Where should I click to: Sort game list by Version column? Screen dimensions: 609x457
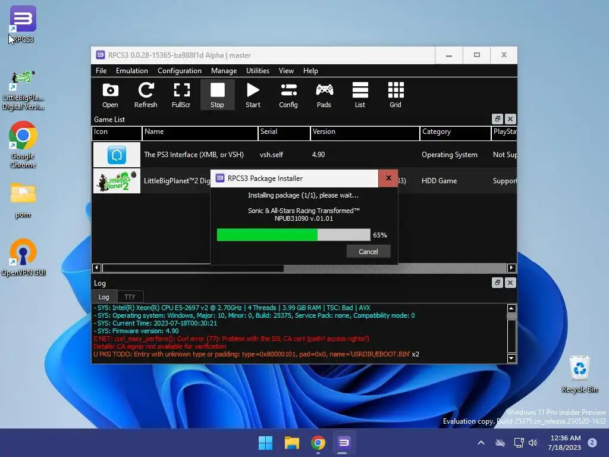tap(365, 133)
